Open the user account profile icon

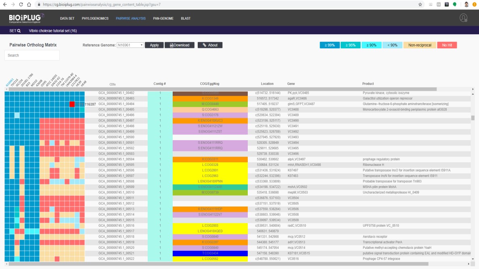[x=463, y=18]
